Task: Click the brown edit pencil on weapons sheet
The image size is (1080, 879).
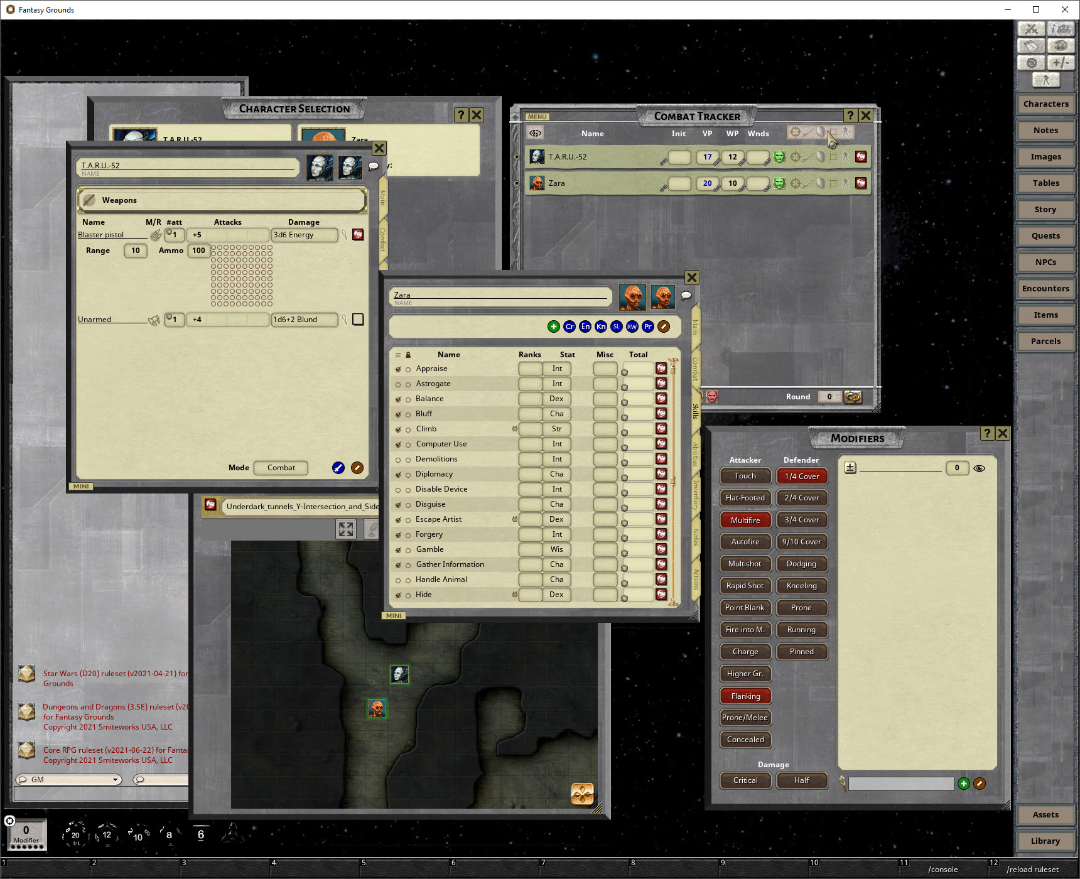Action: (357, 468)
